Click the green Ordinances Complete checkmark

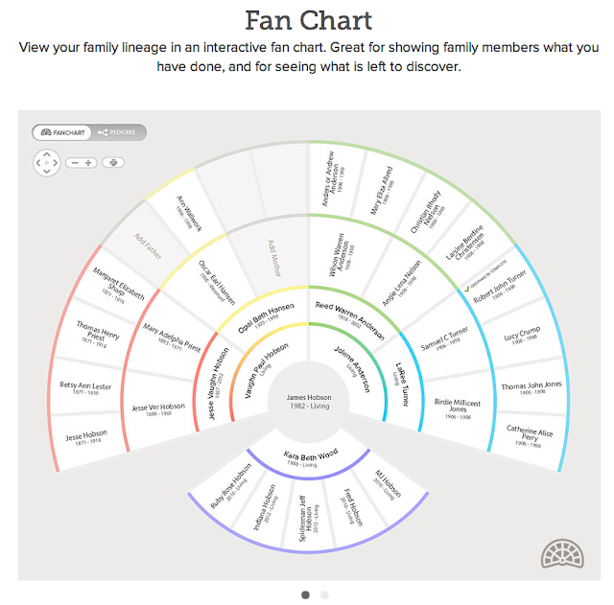466,288
